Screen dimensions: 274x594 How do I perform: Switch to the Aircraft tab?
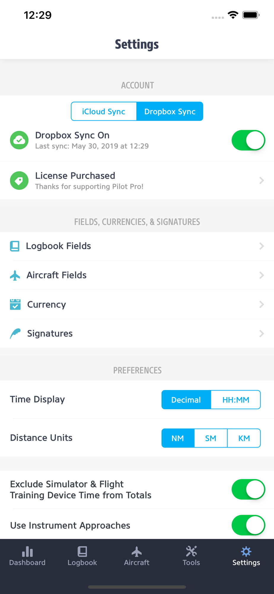(137, 556)
